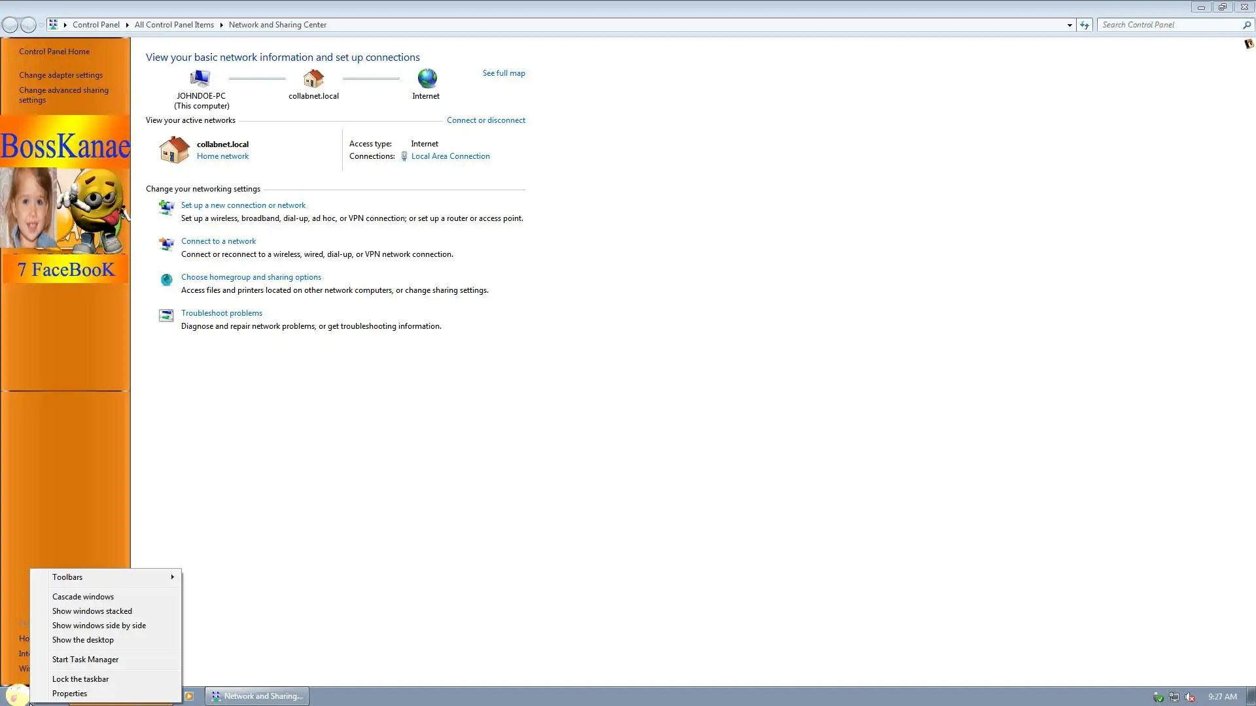
Task: Select Start Task Manager from context menu
Action: pyautogui.click(x=85, y=660)
